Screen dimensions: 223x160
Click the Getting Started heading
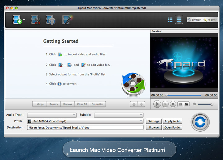point(61,41)
